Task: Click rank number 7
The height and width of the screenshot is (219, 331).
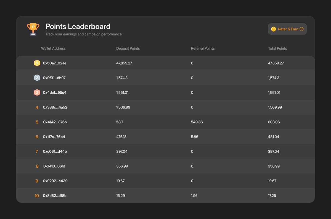Action: pos(37,151)
